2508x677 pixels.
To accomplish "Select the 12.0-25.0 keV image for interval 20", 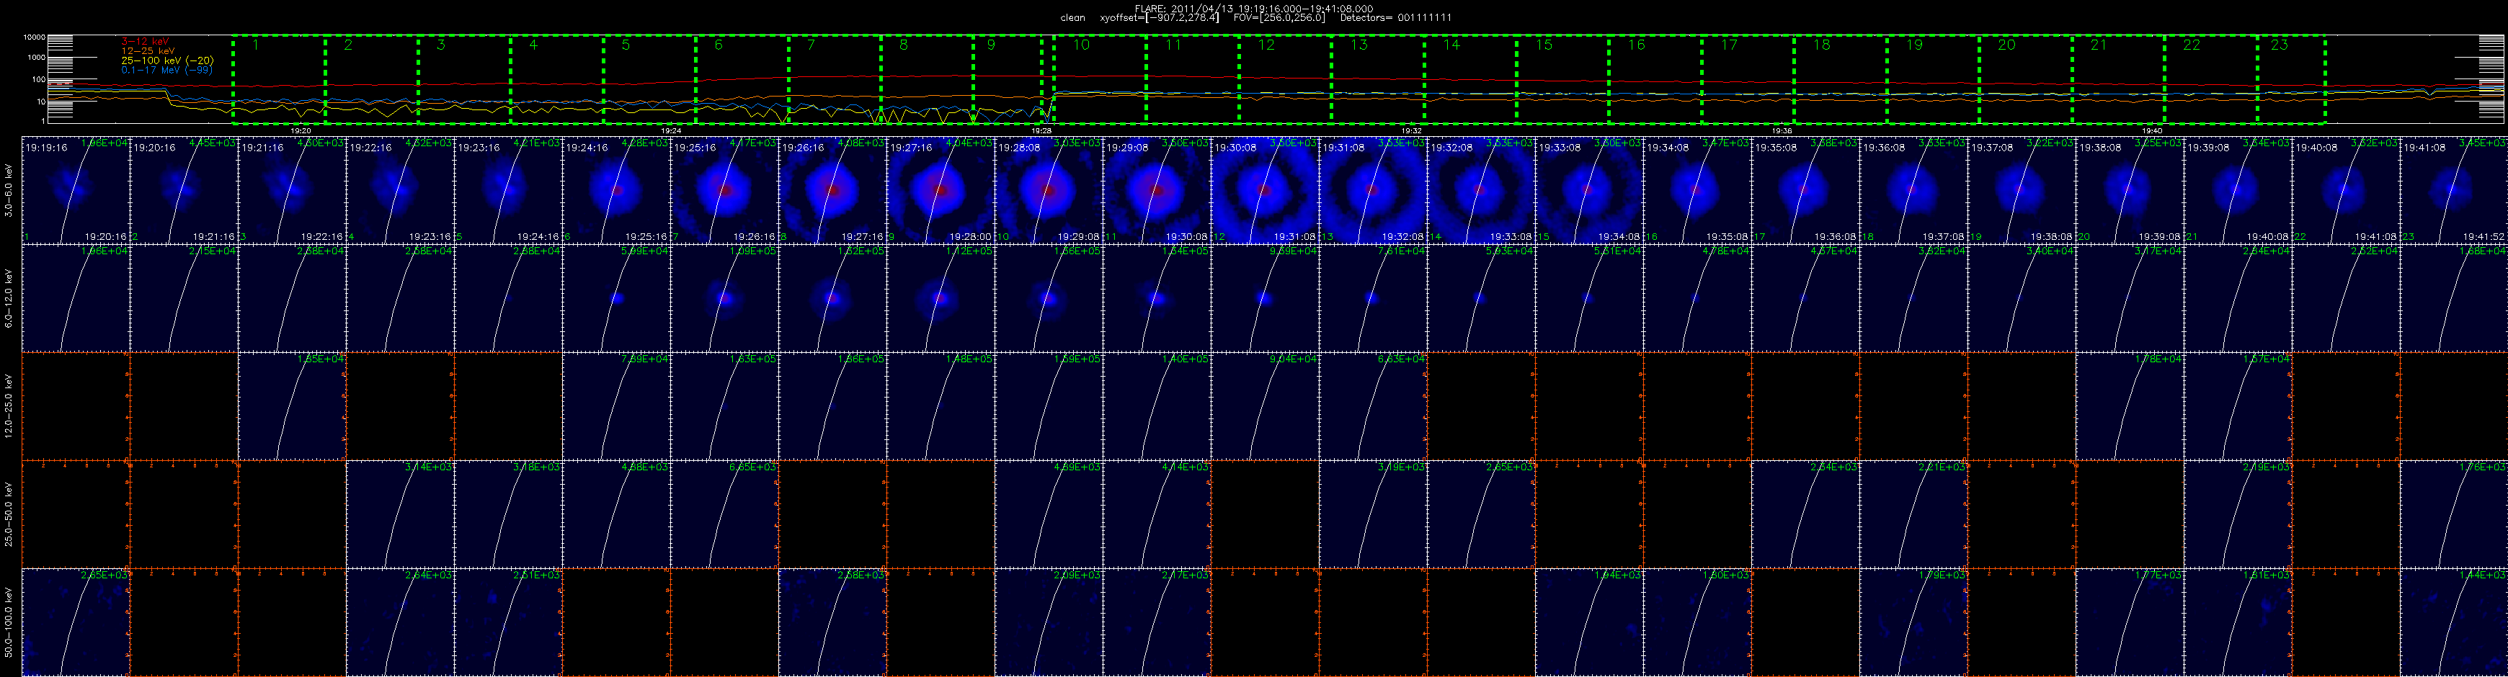I will (2129, 405).
